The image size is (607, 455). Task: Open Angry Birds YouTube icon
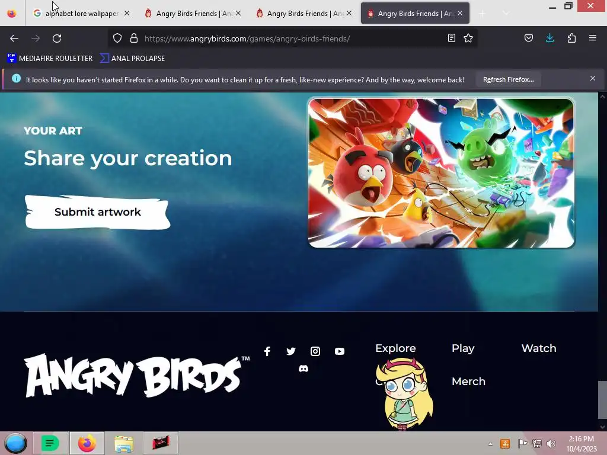click(x=340, y=351)
